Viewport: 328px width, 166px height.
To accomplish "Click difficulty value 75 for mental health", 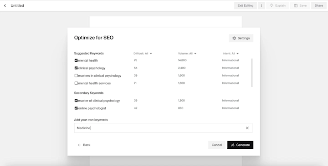I will tap(135, 60).
